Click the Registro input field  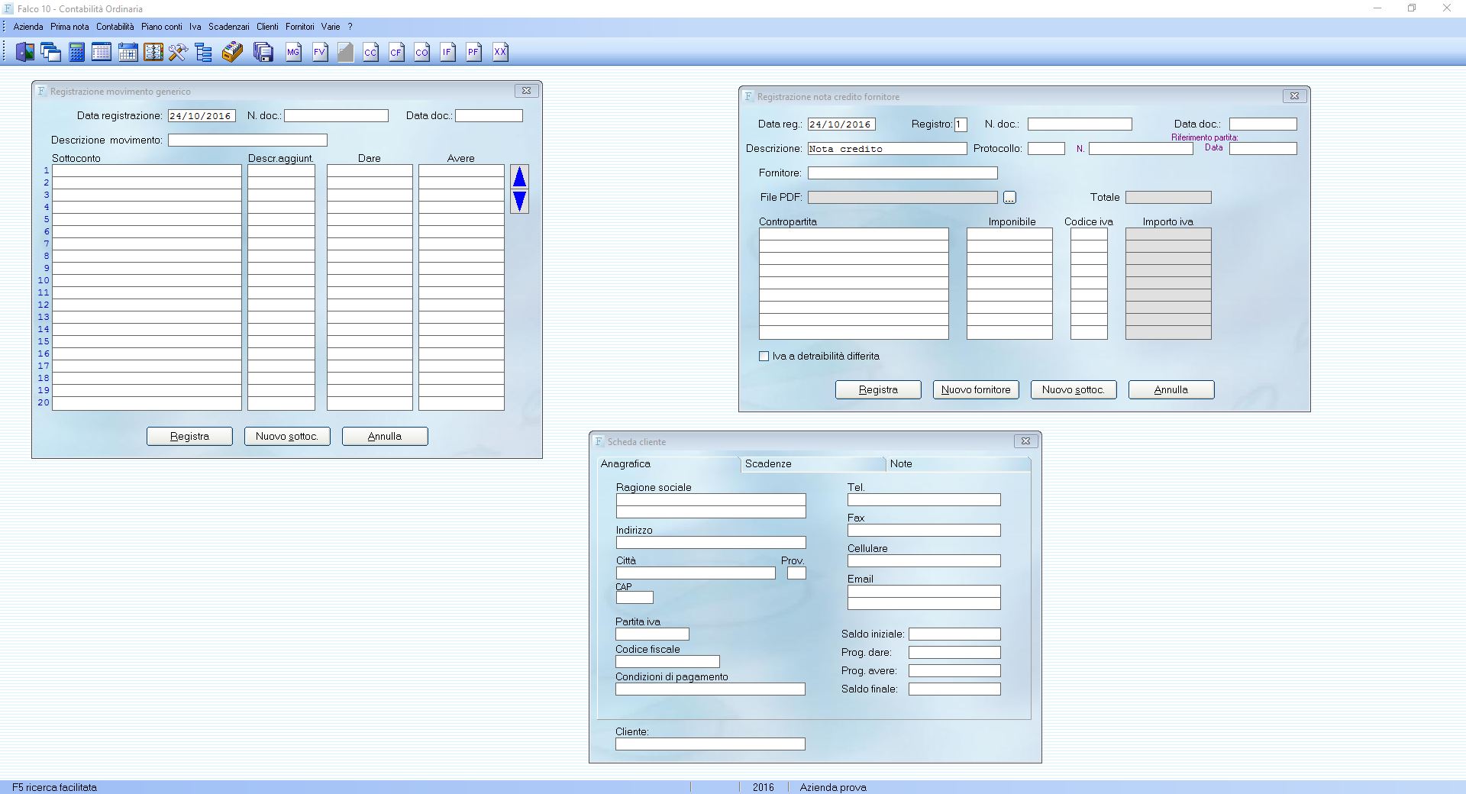coord(961,124)
